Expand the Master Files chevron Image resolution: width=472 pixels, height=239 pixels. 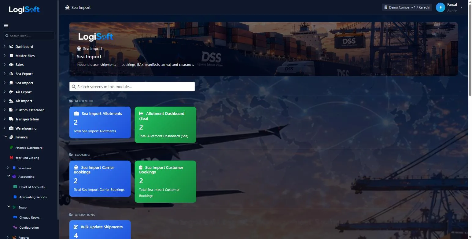pos(5,56)
